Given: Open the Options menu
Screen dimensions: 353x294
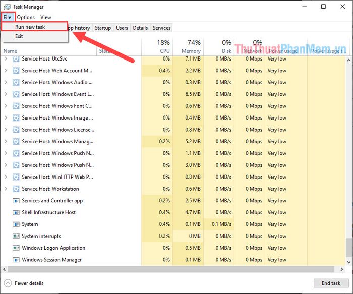Looking at the screenshot, I should tap(26, 17).
